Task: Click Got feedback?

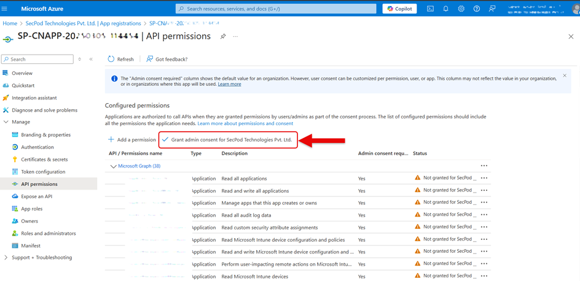Action: [x=167, y=59]
